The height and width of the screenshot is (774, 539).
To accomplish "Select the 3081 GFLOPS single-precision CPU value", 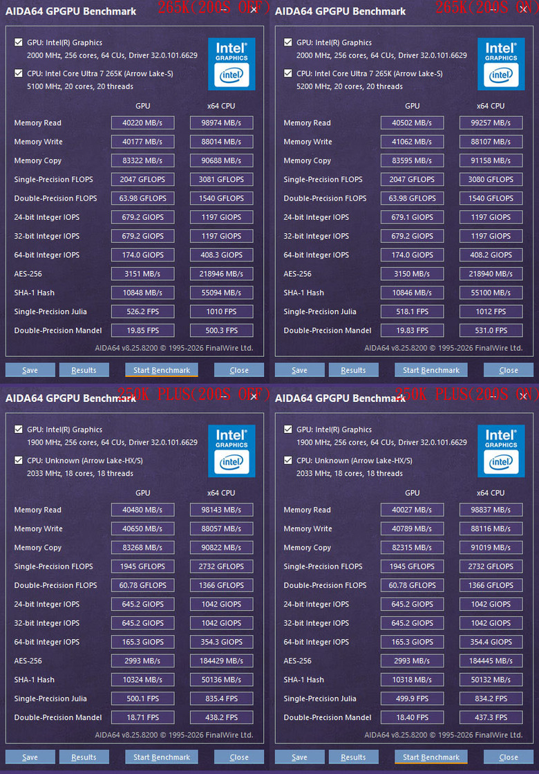I will point(221,179).
